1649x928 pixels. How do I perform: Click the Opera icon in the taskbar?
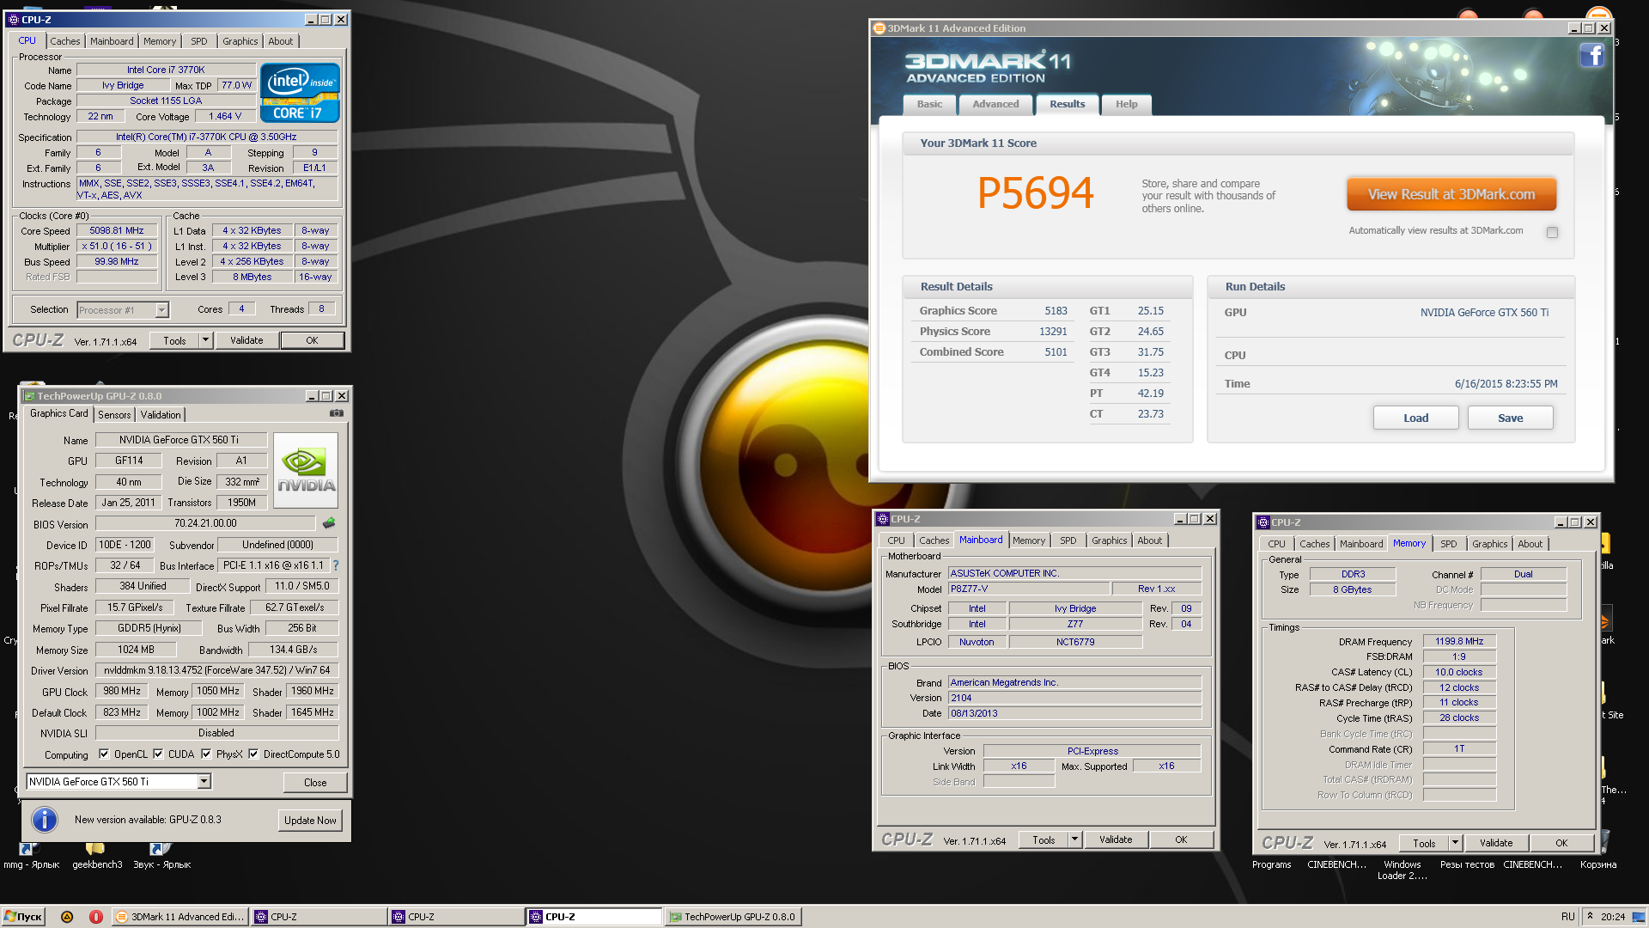point(96,917)
